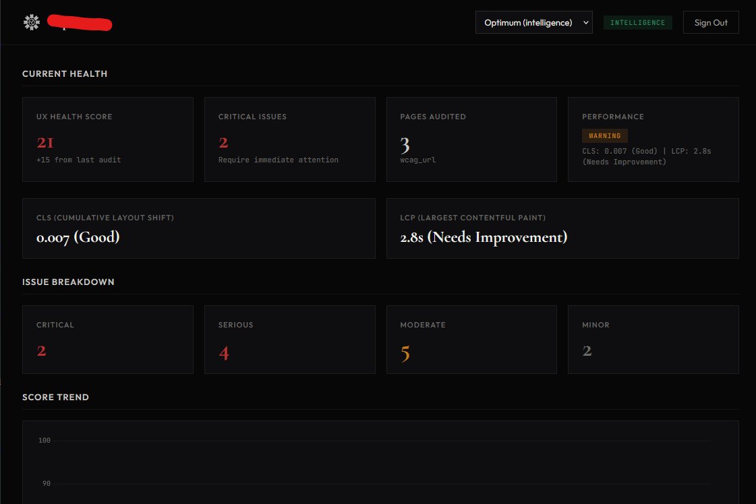The height and width of the screenshot is (504, 756).
Task: Select a different option from the mode dropdown
Action: click(x=533, y=22)
